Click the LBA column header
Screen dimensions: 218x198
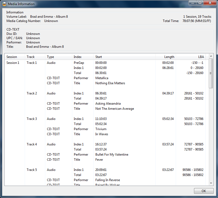[201, 57]
